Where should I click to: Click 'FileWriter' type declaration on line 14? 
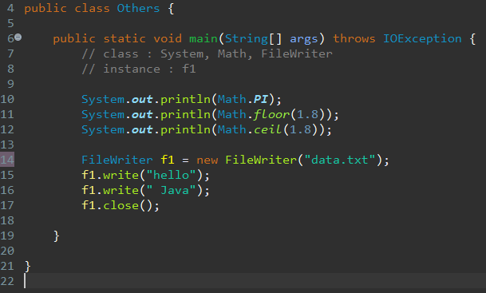point(117,160)
